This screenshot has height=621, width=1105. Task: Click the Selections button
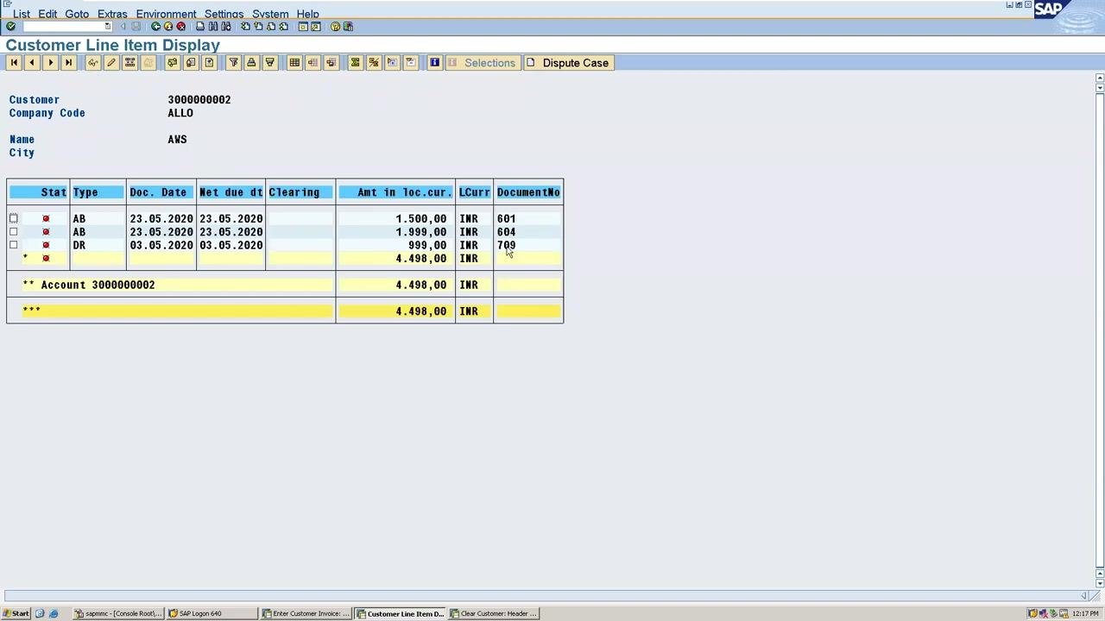[x=483, y=63]
